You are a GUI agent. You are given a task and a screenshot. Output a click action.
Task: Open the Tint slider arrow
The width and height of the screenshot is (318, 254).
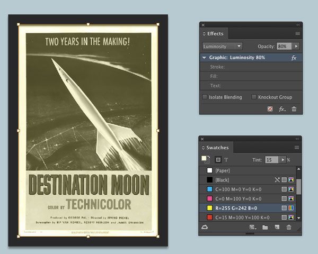click(x=282, y=160)
